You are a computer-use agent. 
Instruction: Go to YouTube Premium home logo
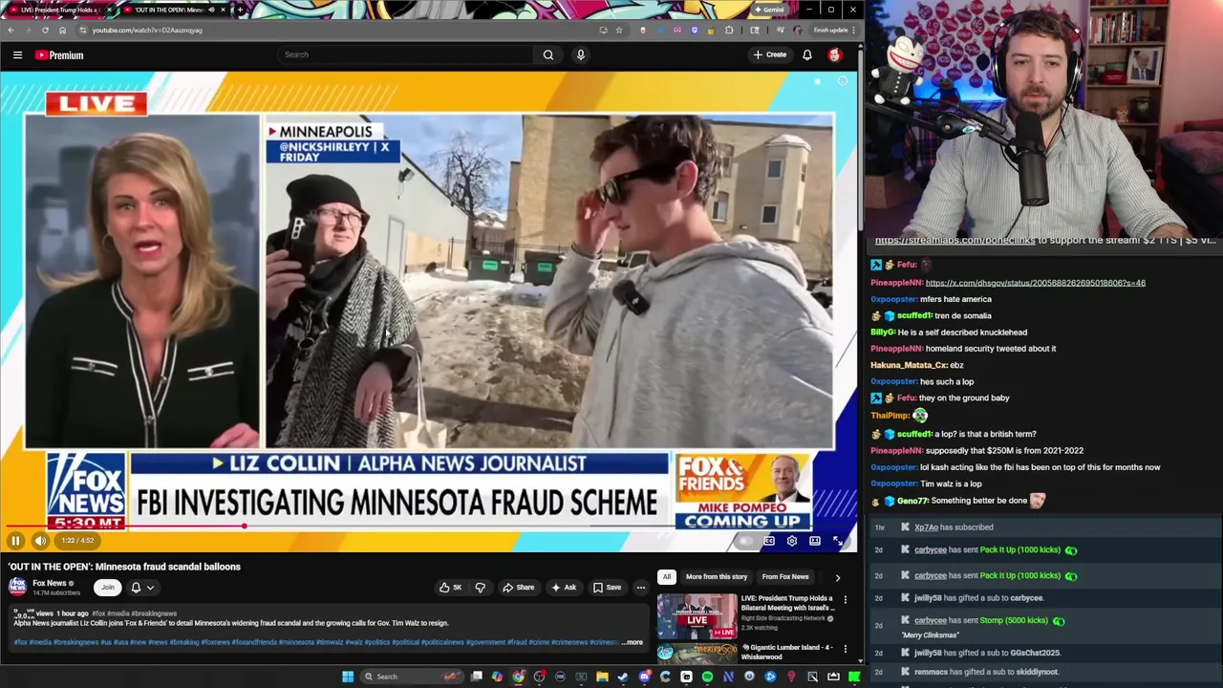(59, 55)
